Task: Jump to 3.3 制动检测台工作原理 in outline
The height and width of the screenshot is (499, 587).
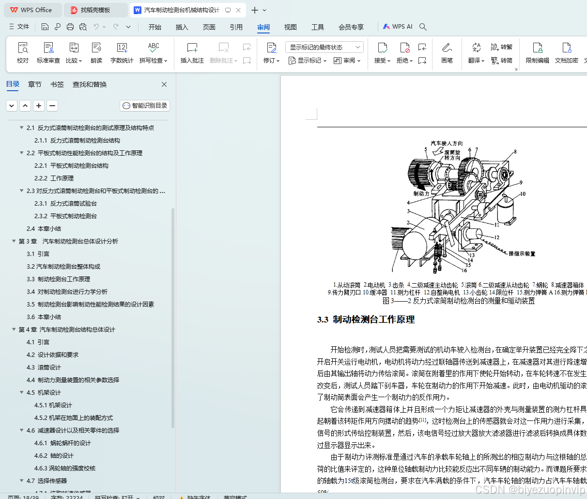Action: point(58,279)
